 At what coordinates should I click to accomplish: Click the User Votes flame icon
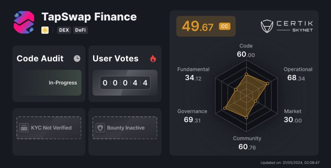(153, 59)
